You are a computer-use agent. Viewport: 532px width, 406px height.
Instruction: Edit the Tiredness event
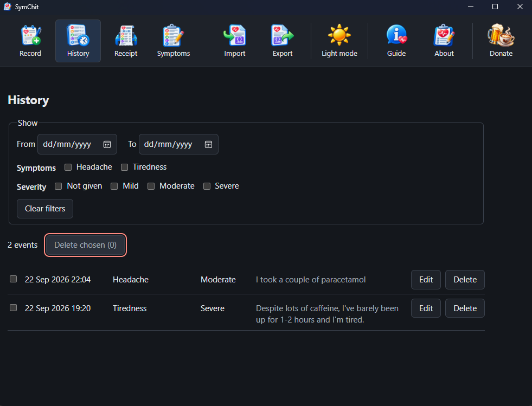tap(426, 308)
